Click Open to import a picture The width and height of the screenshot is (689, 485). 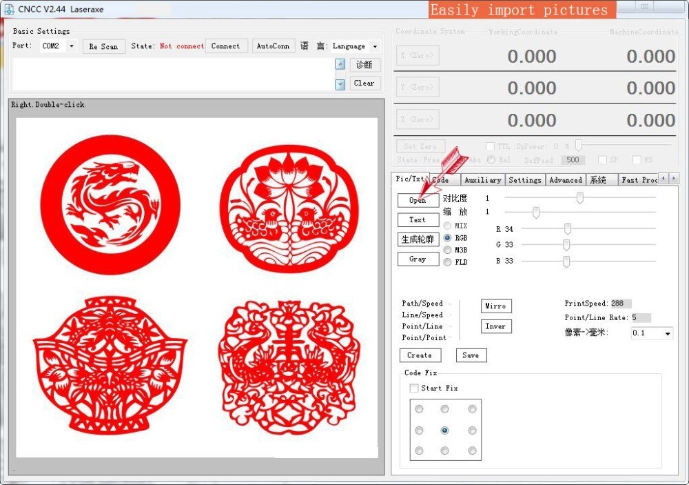(x=418, y=200)
